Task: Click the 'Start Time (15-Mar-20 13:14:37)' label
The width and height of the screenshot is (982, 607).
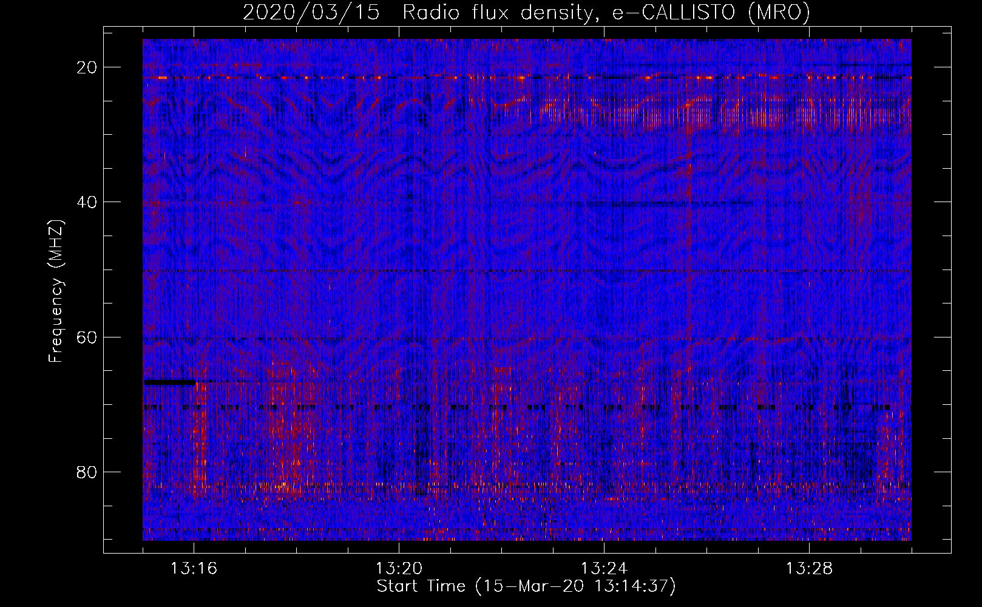Action: [526, 586]
